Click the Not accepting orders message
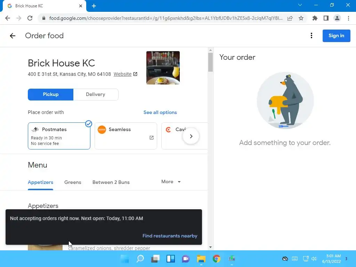 pos(76,218)
